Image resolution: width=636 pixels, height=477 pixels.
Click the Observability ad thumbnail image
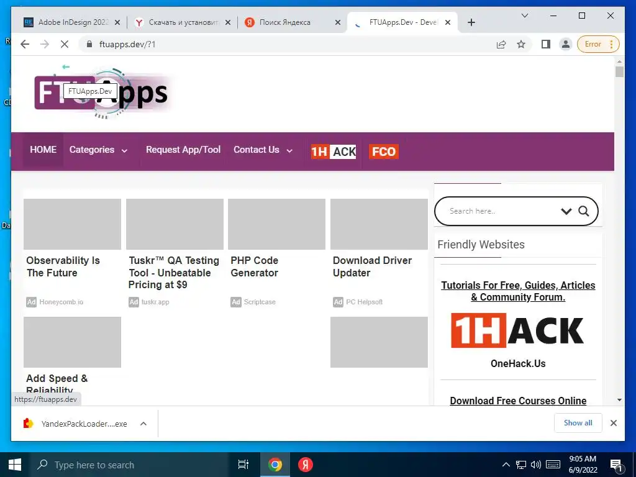point(72,224)
